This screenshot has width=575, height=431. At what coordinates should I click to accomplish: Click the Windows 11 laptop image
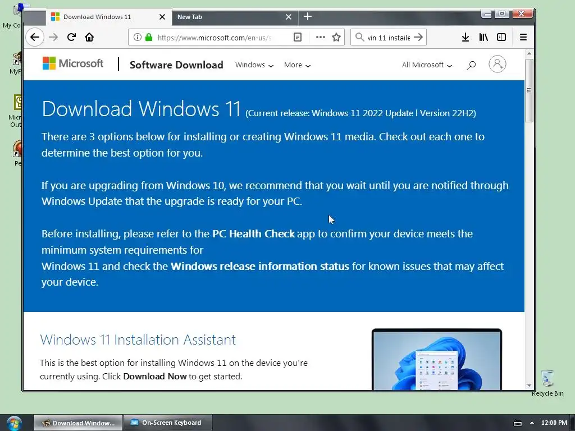436,359
